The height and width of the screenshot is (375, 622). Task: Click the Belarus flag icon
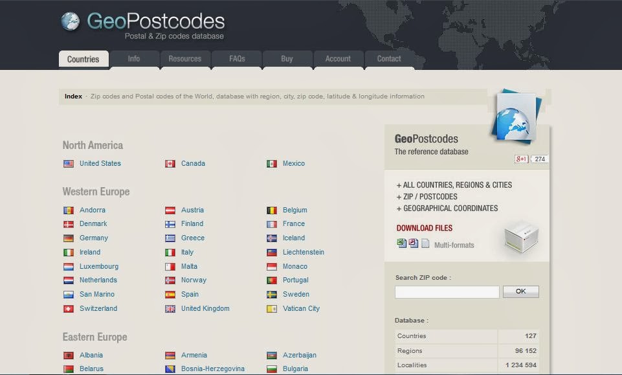[69, 369]
